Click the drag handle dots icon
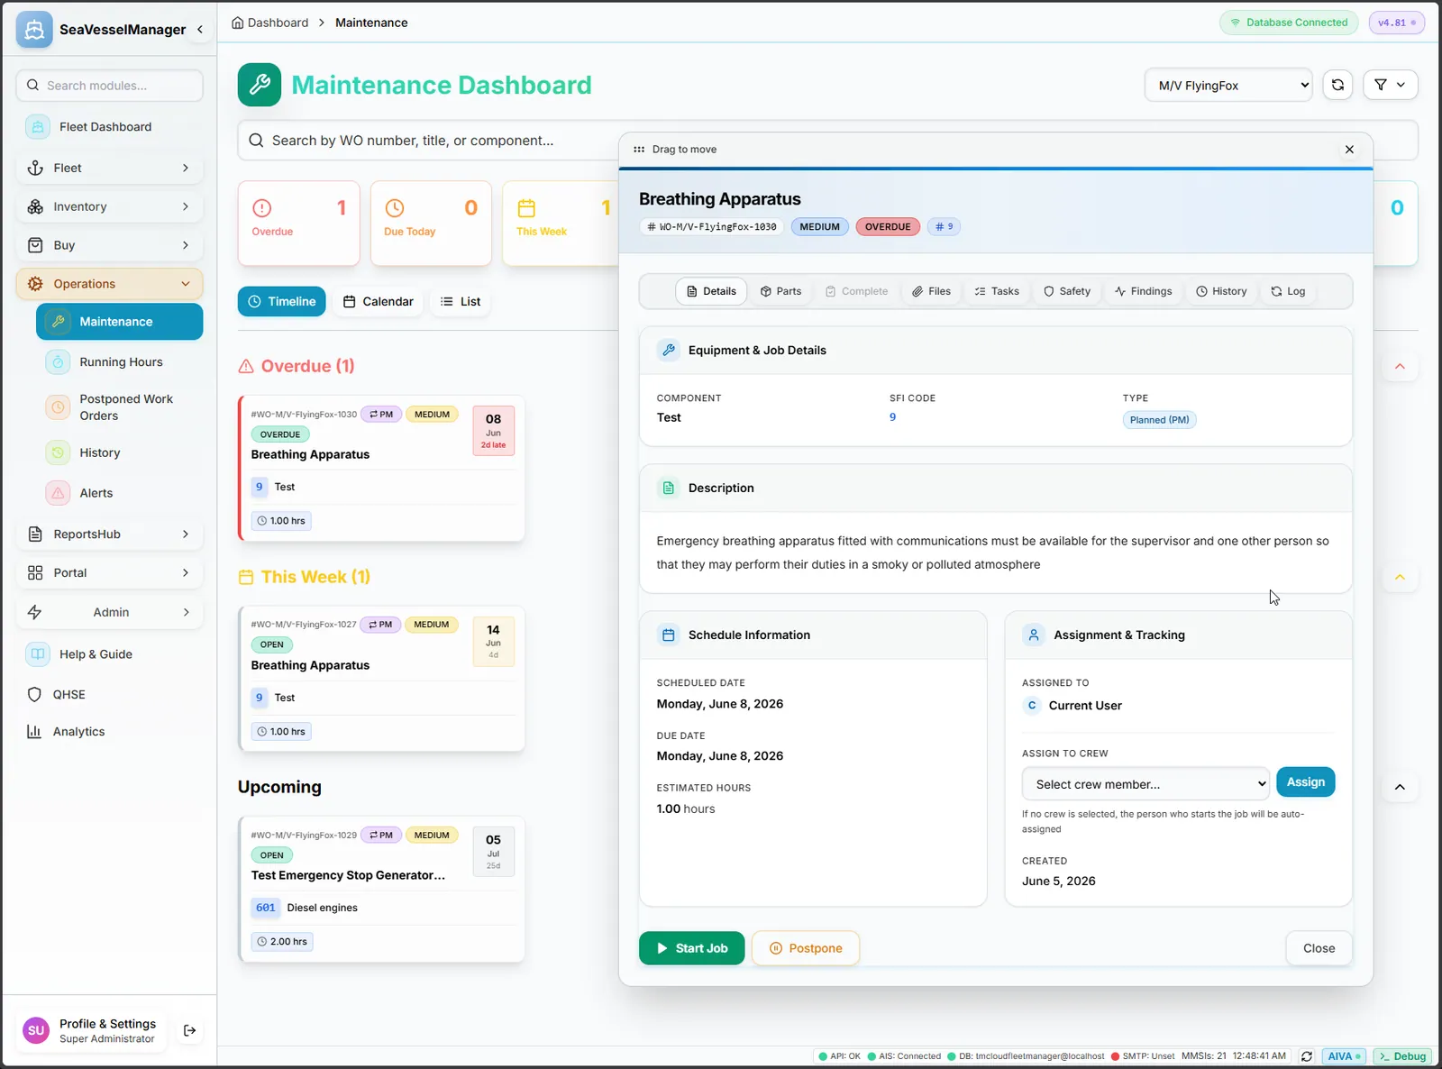Viewport: 1442px width, 1069px height. [x=639, y=150]
